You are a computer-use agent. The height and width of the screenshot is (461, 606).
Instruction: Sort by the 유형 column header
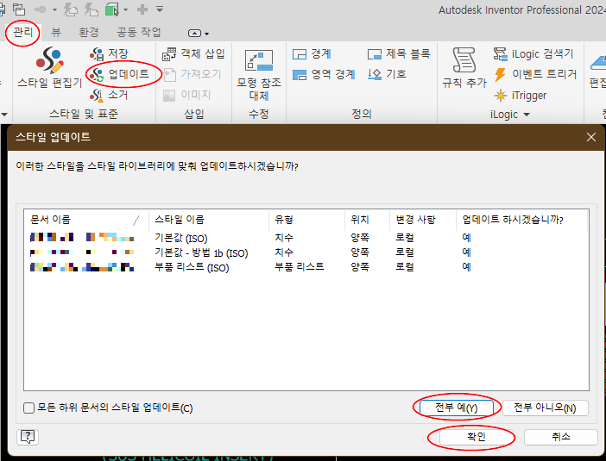click(306, 220)
